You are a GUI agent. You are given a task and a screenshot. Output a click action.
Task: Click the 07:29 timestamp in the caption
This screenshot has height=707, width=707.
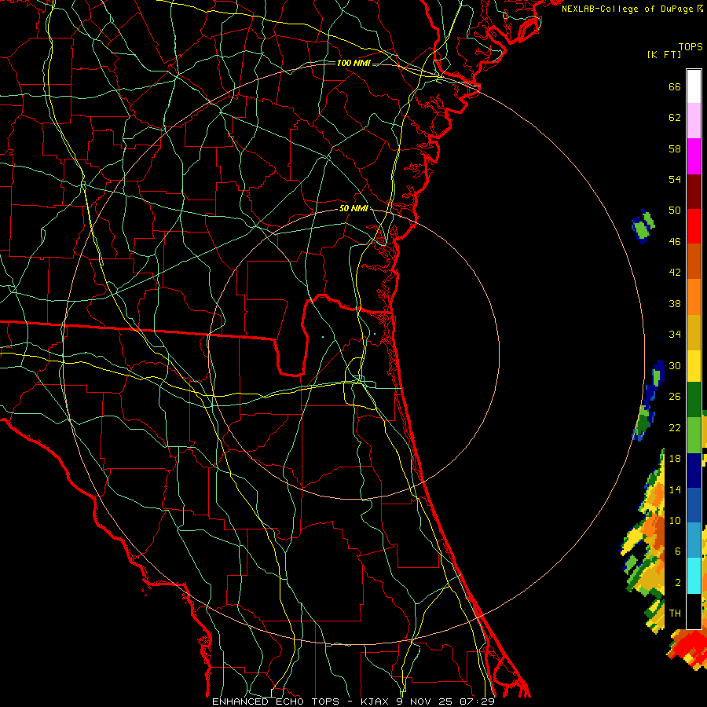(x=477, y=702)
